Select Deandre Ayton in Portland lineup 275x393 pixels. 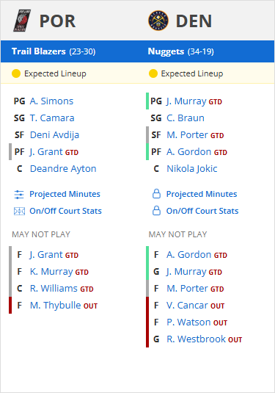[x=63, y=169]
